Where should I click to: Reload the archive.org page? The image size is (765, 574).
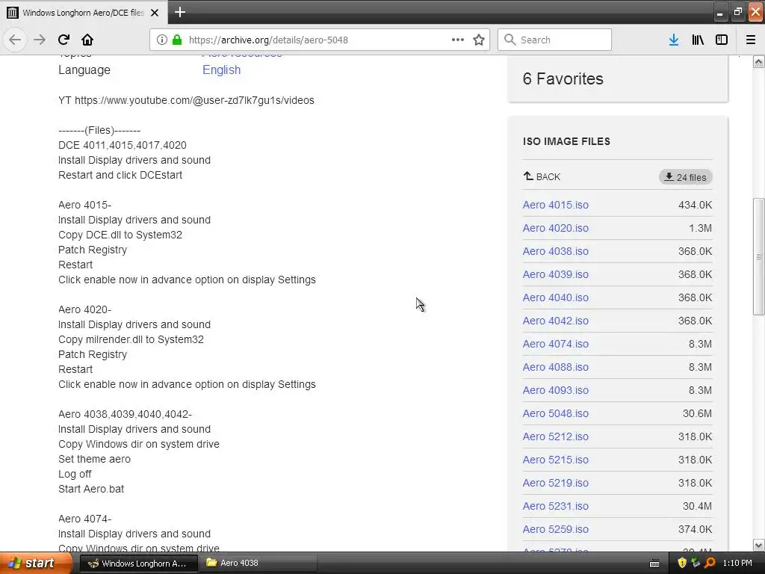point(64,40)
